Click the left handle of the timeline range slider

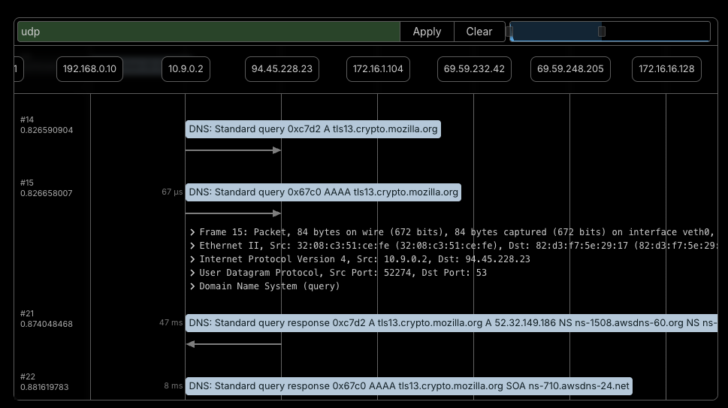509,32
